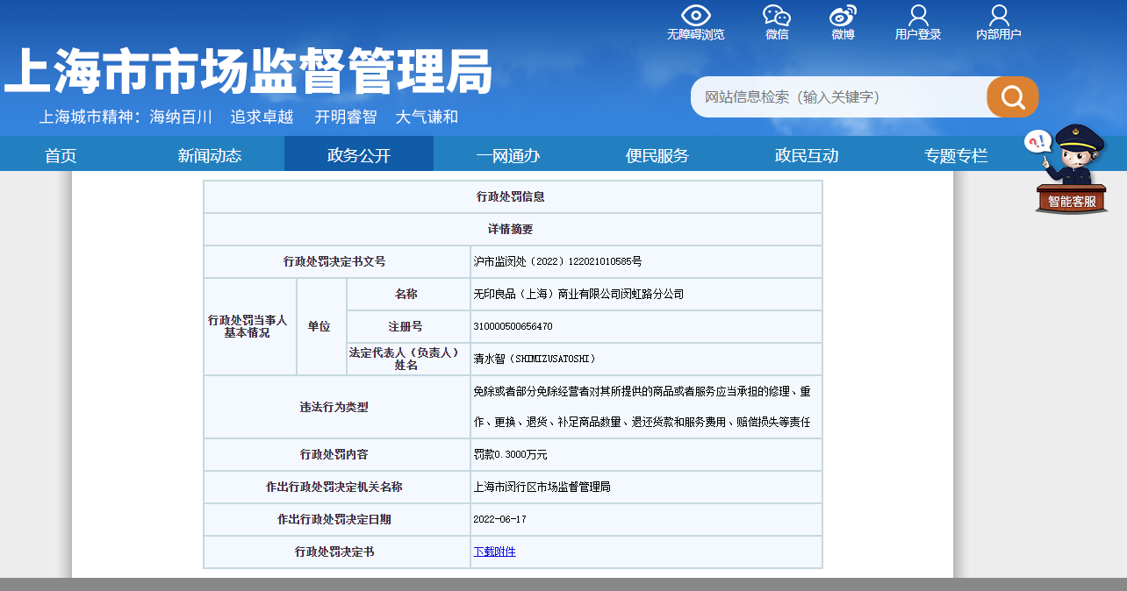
Task: Click the 违法行为类型 label cell
Action: pos(337,407)
